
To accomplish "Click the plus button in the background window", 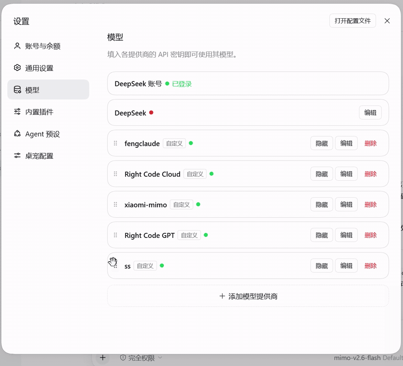I will coord(103,357).
